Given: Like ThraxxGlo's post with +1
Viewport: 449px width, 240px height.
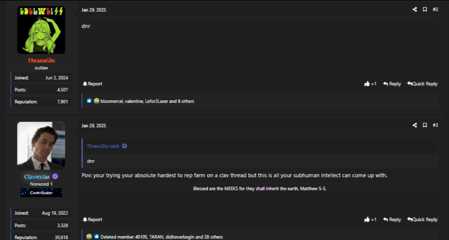Looking at the screenshot, I should tap(371, 84).
